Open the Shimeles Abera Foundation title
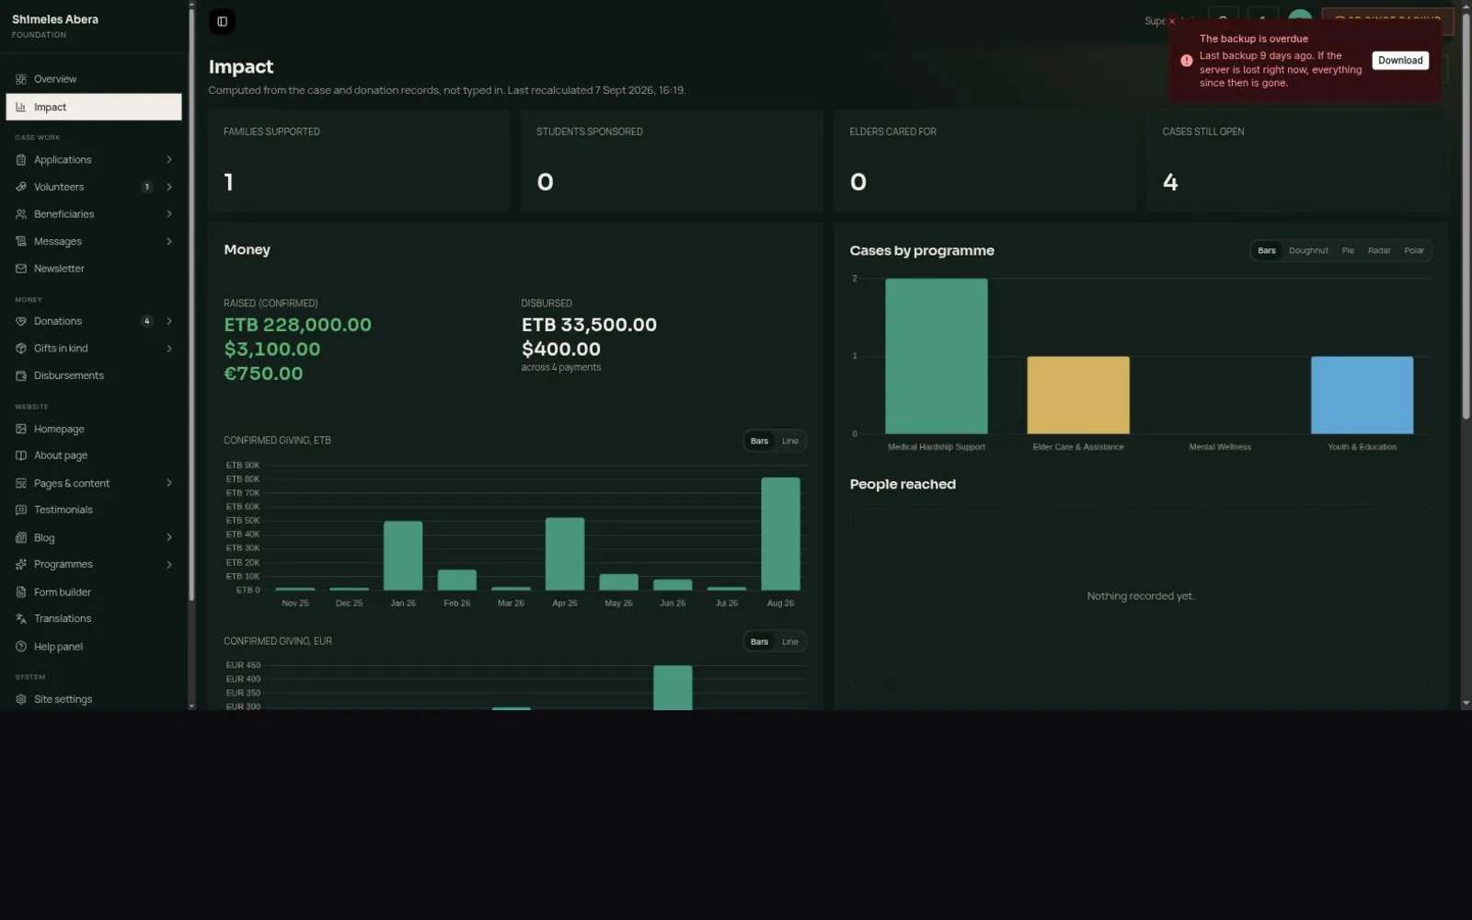1472x920 pixels. coord(55,26)
